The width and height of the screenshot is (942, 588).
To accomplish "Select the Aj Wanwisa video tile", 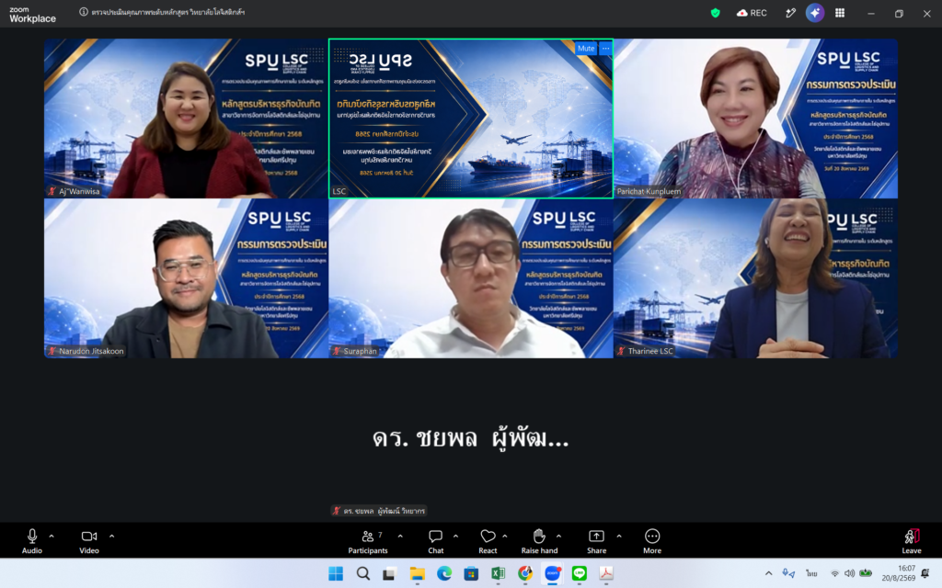I will click(x=186, y=119).
